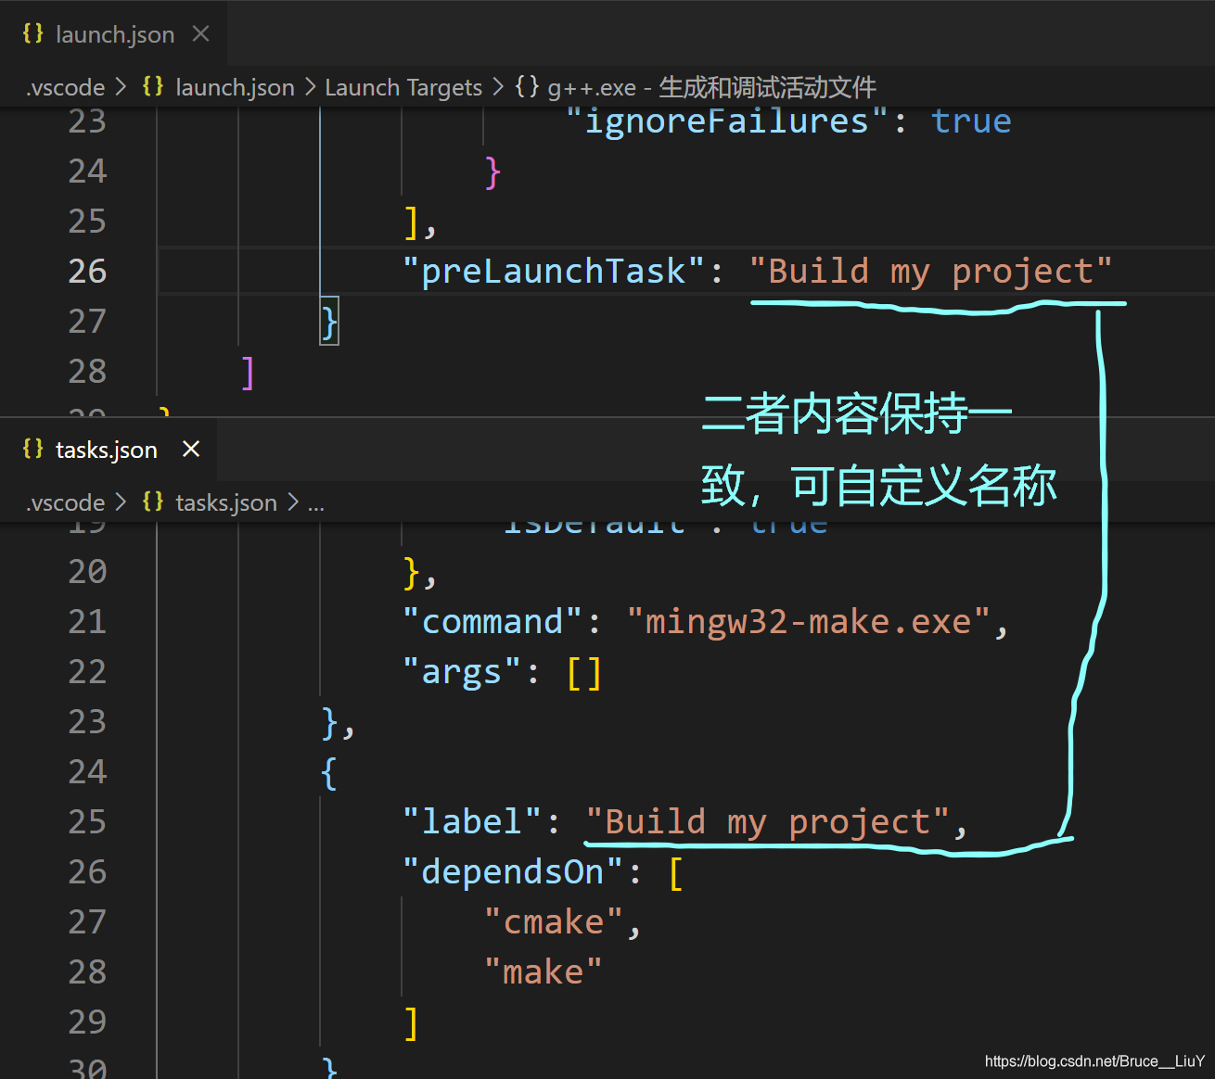Select tasks.json in the lower breadcrumb
The height and width of the screenshot is (1079, 1215).
click(226, 503)
